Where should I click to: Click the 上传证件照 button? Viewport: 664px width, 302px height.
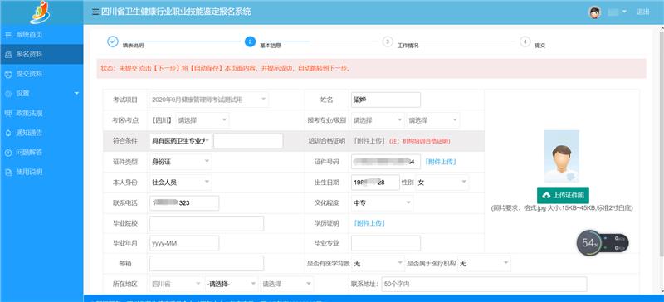(563, 195)
